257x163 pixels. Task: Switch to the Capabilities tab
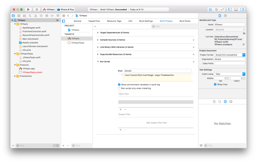pos(94,21)
